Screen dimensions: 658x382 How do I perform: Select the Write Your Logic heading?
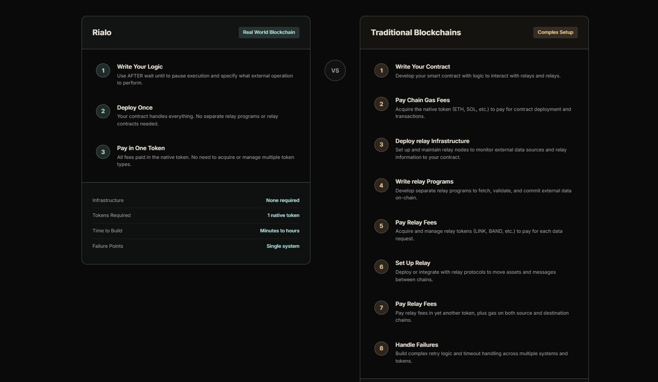tap(140, 66)
